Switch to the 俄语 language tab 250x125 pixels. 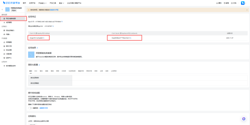point(107,71)
